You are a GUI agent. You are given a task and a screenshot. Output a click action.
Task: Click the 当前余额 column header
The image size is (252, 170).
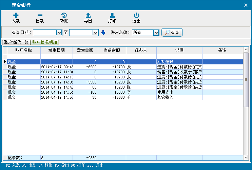tap(111, 50)
